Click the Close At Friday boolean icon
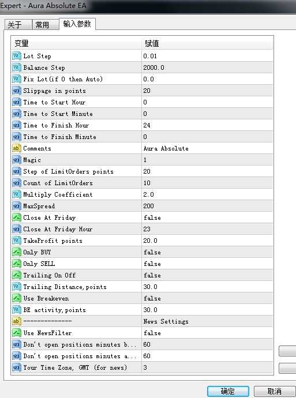 click(17, 217)
